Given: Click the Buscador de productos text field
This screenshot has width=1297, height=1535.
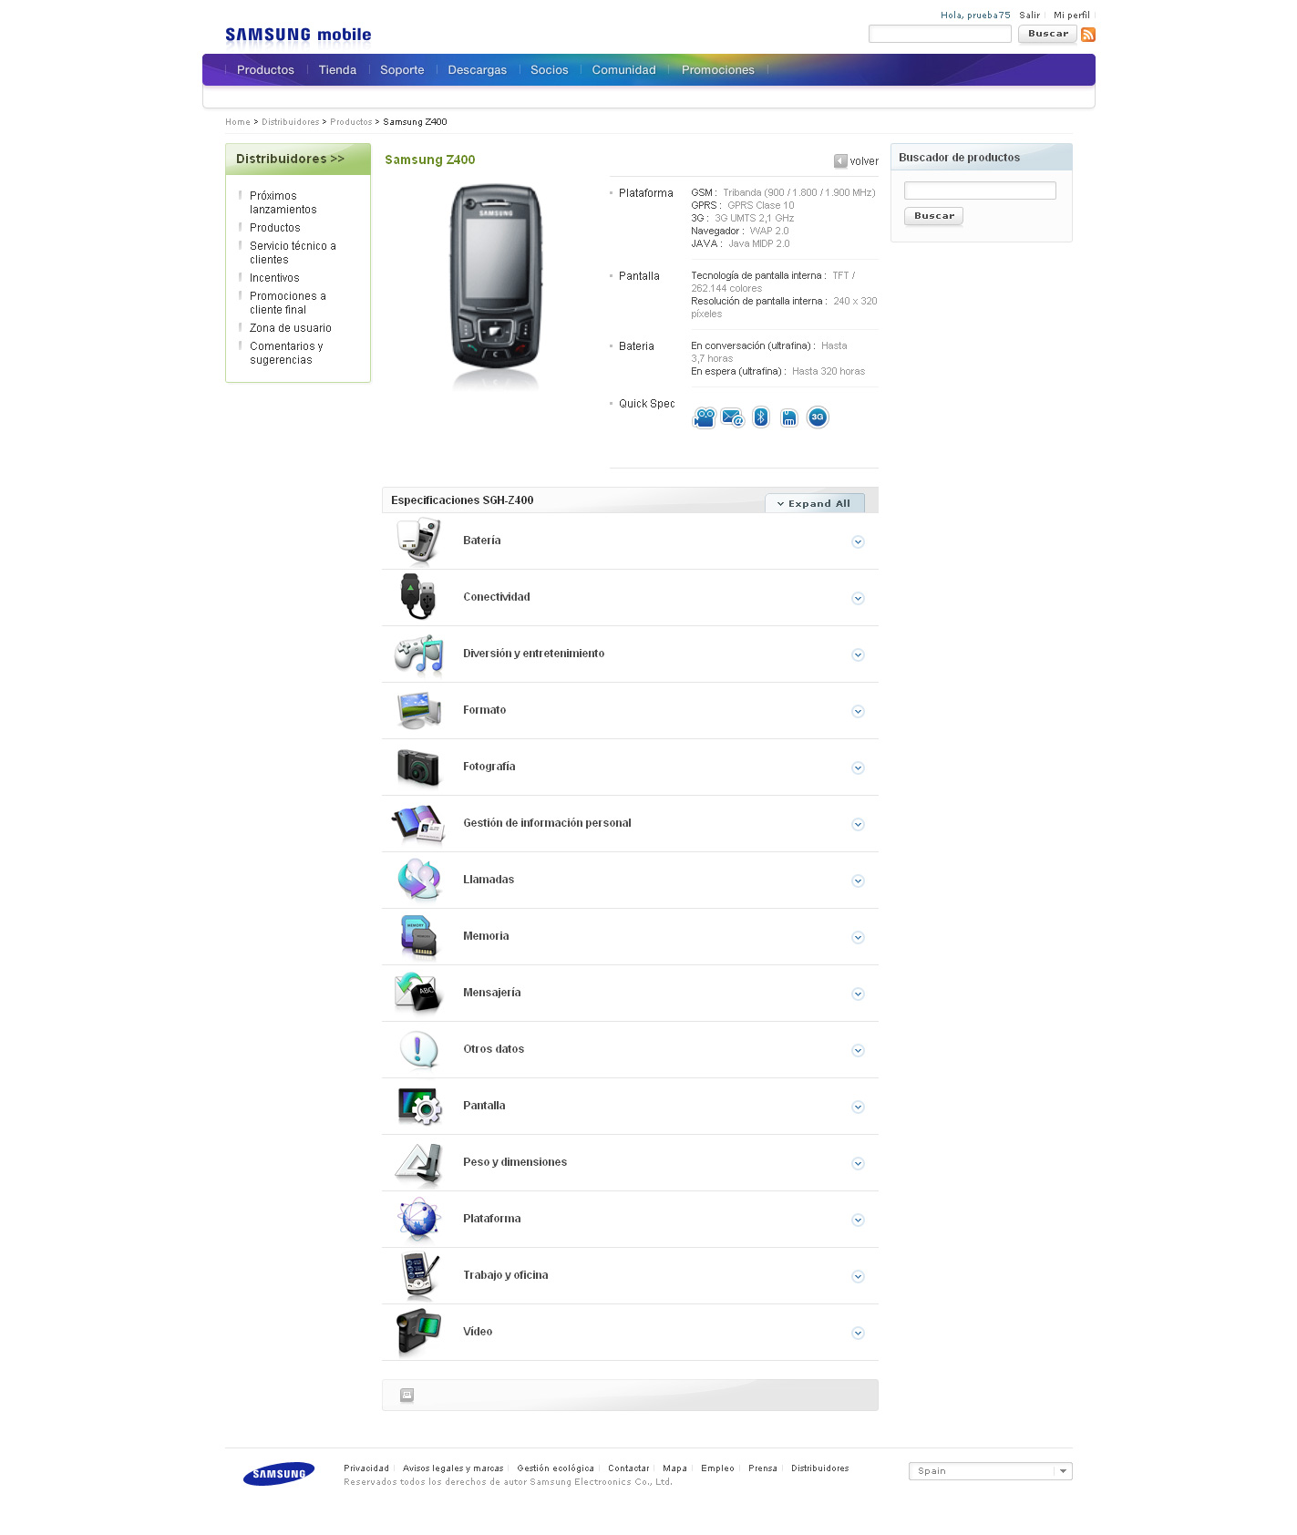Looking at the screenshot, I should coord(980,191).
